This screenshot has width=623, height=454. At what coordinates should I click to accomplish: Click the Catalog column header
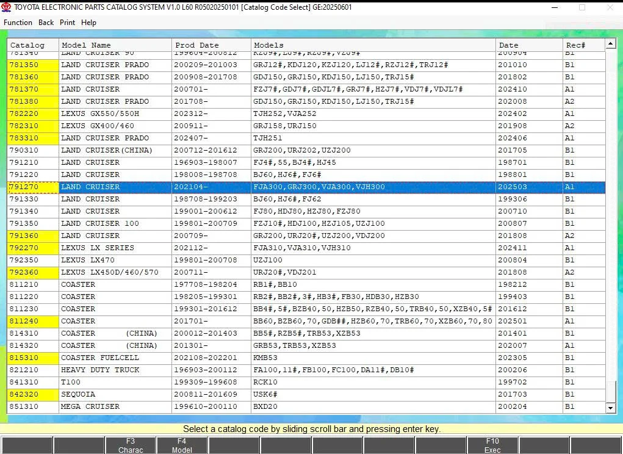32,45
